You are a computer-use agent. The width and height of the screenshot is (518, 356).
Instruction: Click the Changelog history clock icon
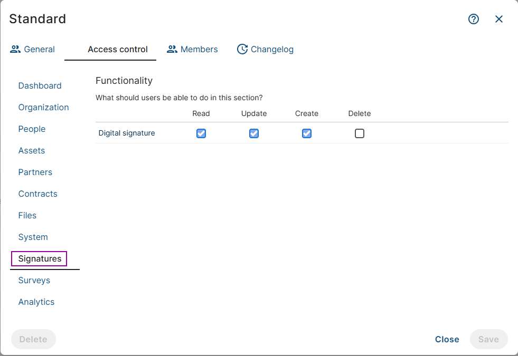click(x=242, y=49)
